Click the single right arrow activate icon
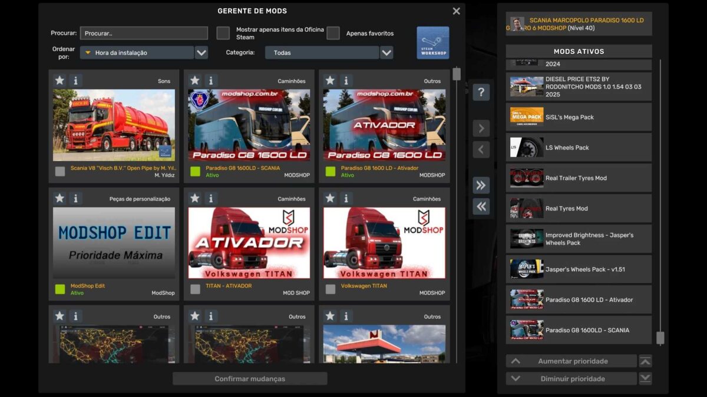 pyautogui.click(x=481, y=128)
